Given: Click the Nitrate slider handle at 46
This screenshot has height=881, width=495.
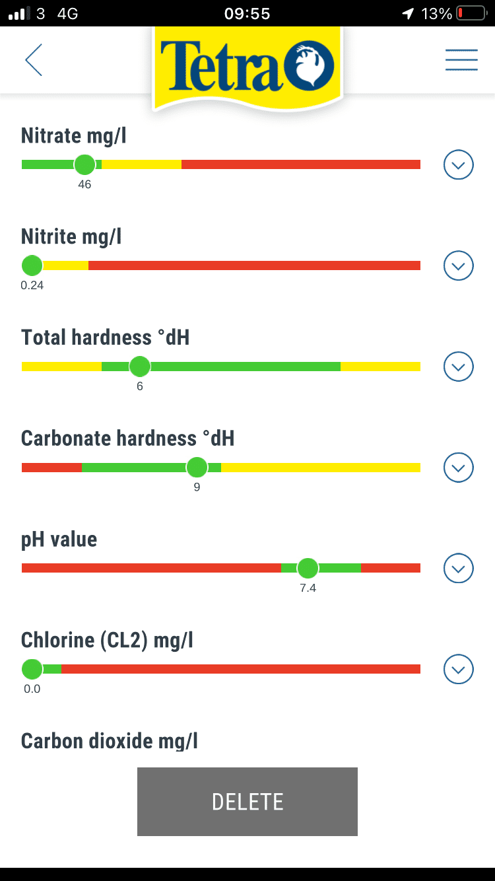Looking at the screenshot, I should pyautogui.click(x=84, y=164).
